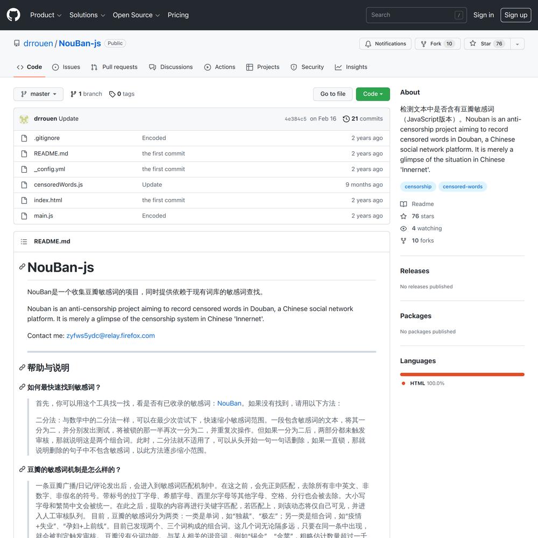
Task: Click the branch icon beside 1 branch
Action: pyautogui.click(x=73, y=94)
